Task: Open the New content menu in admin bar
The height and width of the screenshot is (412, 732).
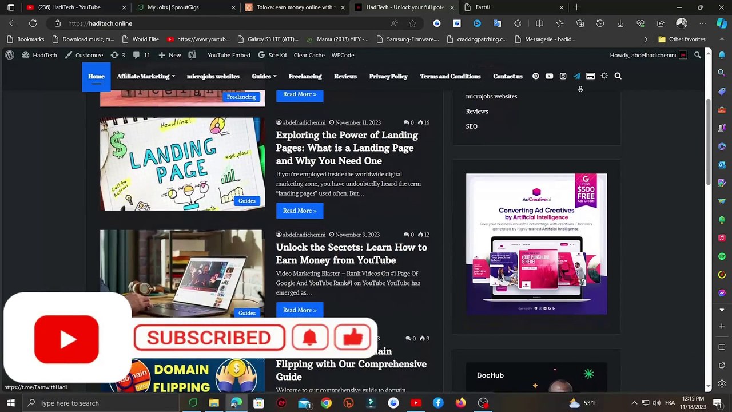Action: 169,55
